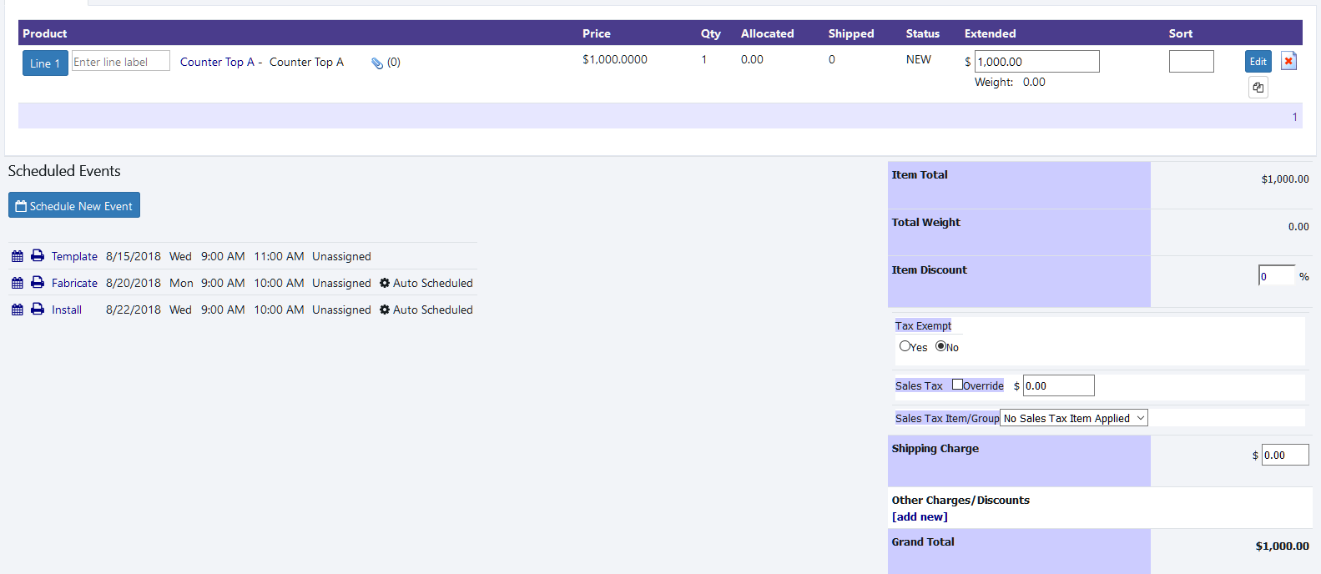Click the add new charges link
The image size is (1321, 574).
920,516
